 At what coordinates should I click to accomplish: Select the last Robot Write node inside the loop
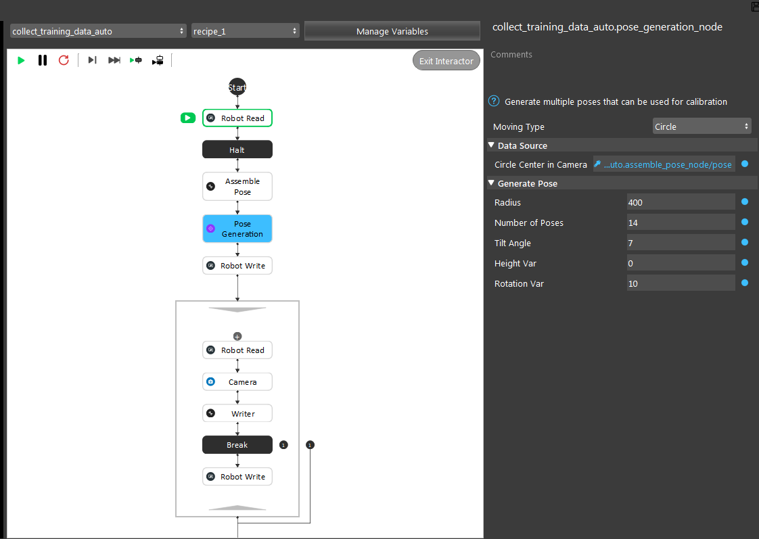[237, 477]
